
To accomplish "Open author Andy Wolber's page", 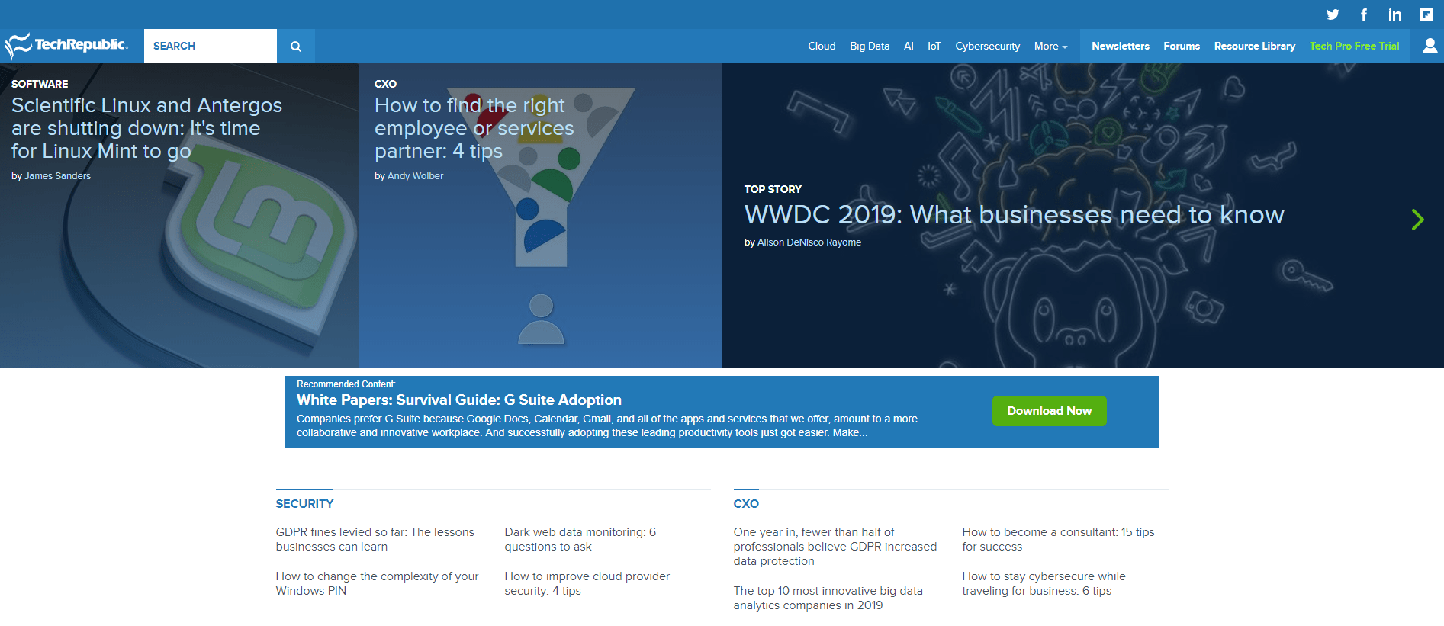I will [415, 176].
